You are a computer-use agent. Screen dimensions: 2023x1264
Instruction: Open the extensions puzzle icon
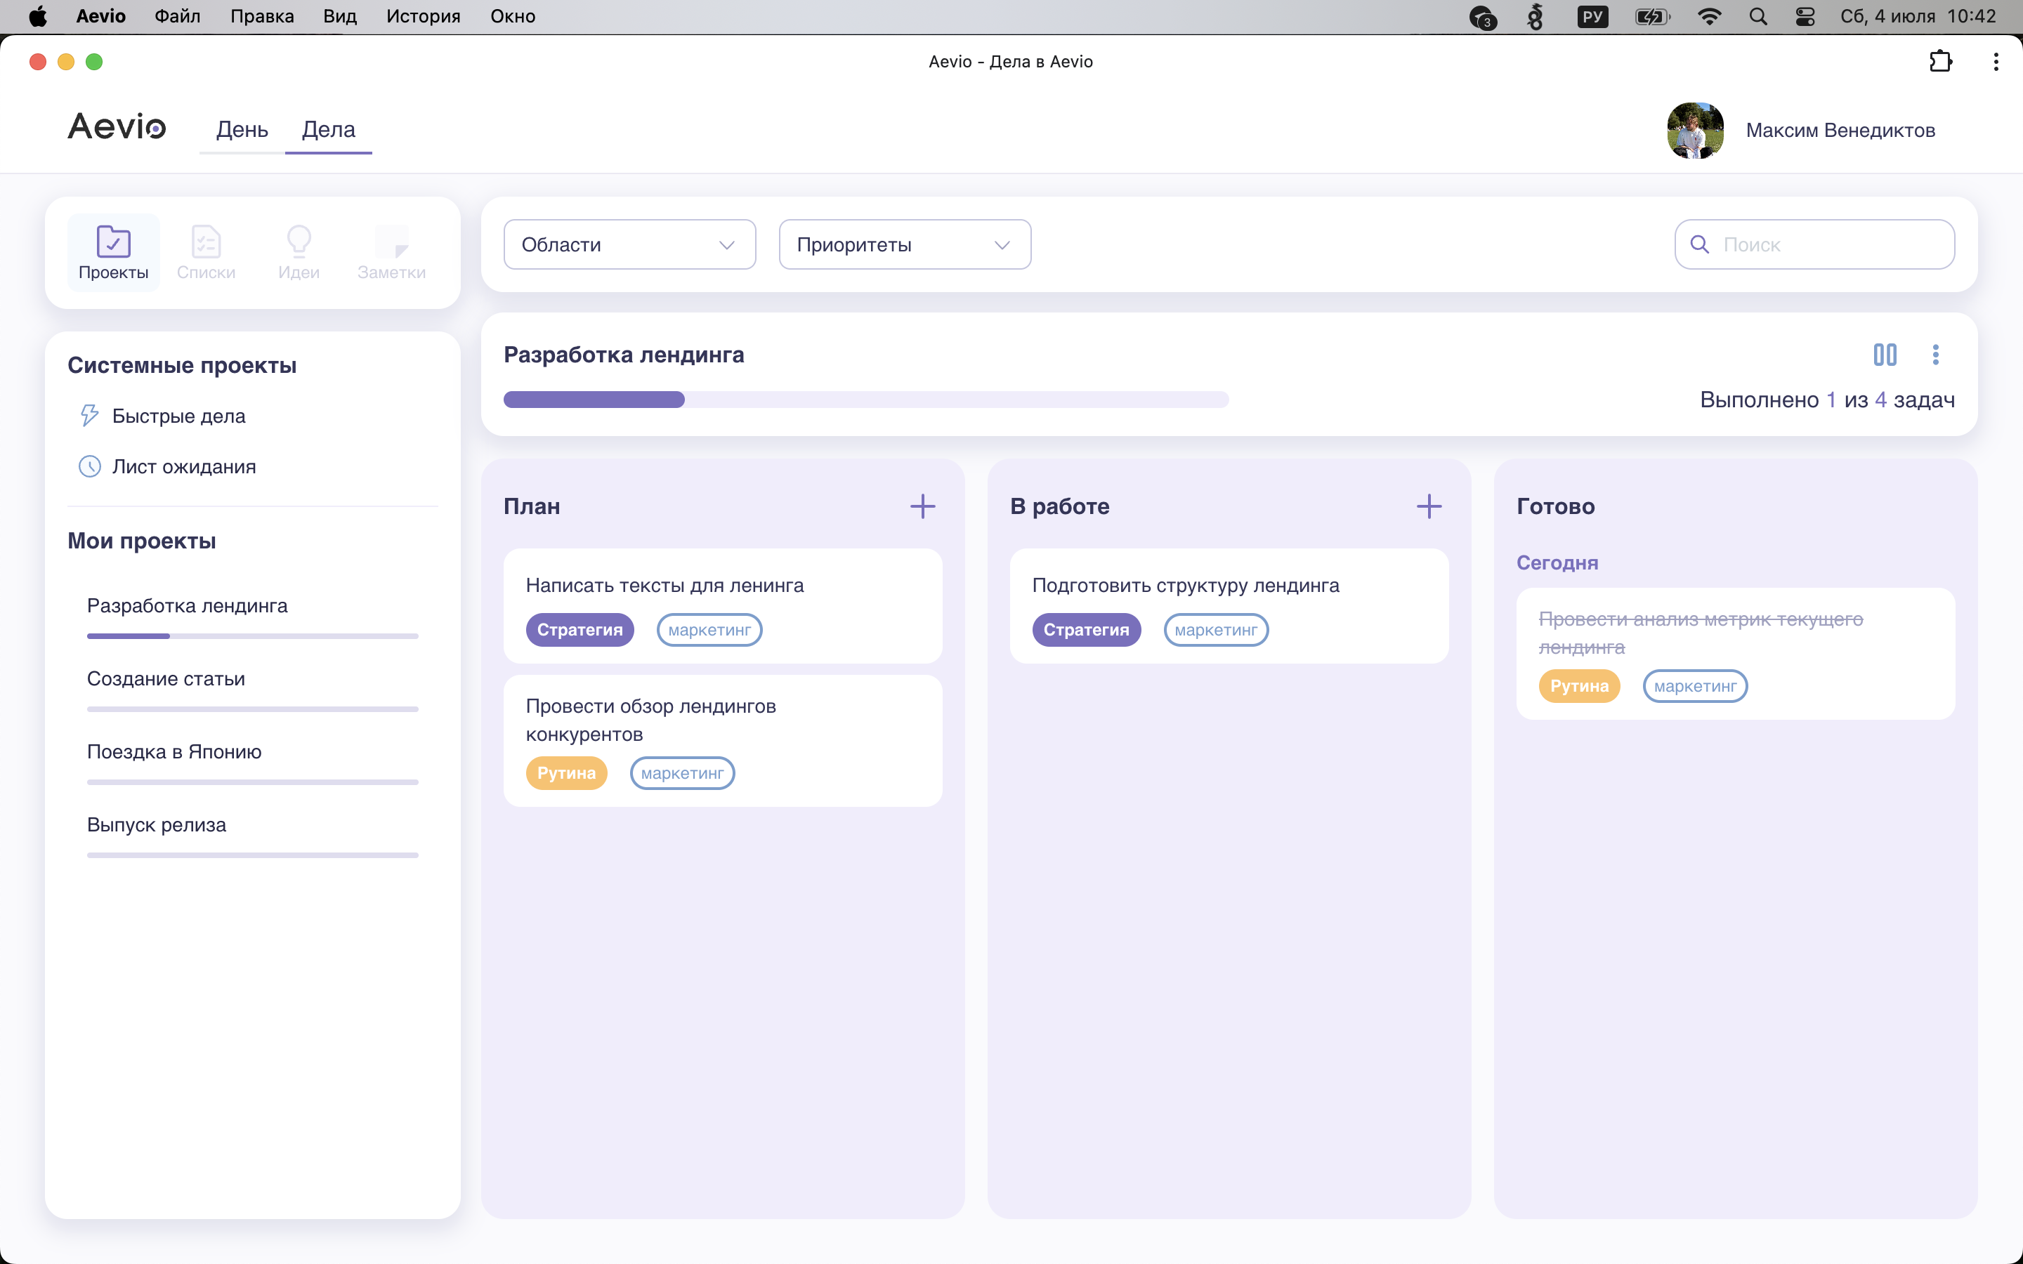coord(1940,61)
